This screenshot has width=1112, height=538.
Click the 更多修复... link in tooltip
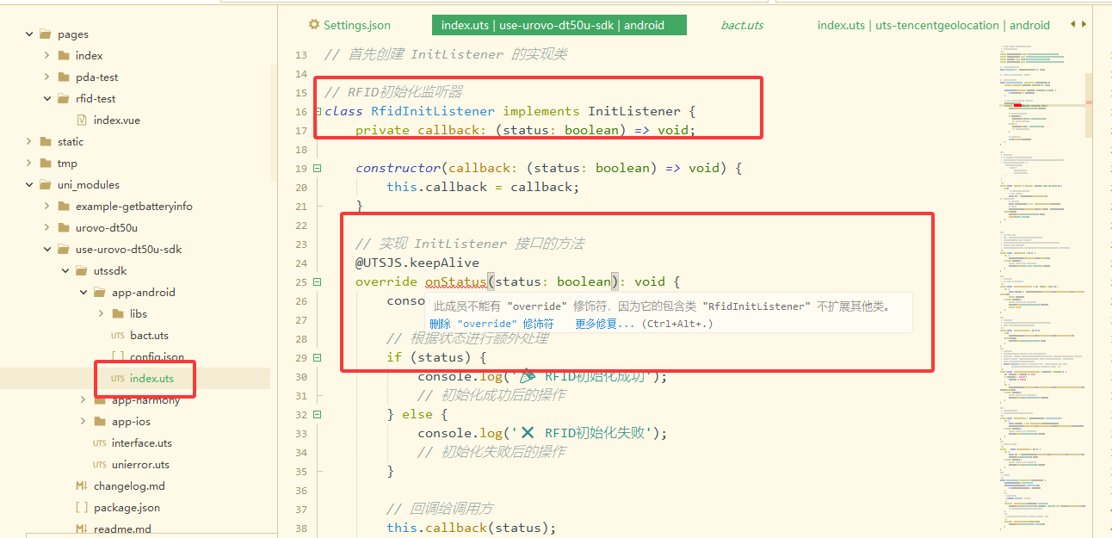[x=604, y=324]
